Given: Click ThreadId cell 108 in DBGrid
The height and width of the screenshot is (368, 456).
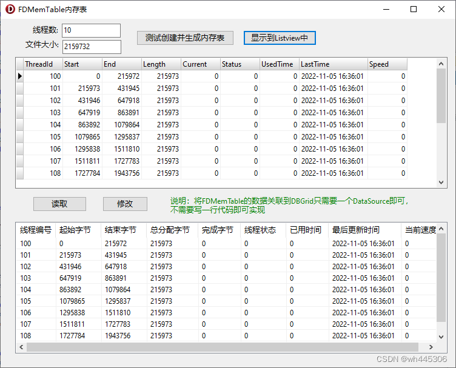Looking at the screenshot, I should (43, 173).
